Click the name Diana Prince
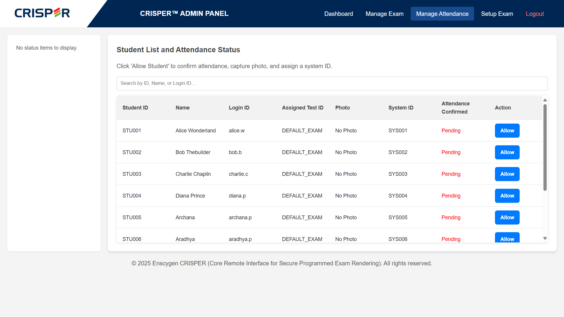The width and height of the screenshot is (564, 317). tap(190, 196)
